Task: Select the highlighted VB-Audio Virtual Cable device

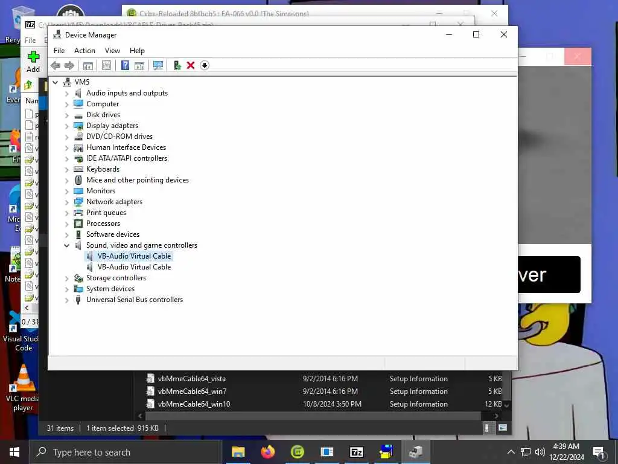Action: pos(134,256)
